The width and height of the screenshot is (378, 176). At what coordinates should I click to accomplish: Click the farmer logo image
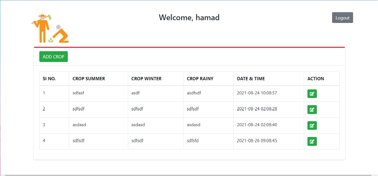(50, 28)
